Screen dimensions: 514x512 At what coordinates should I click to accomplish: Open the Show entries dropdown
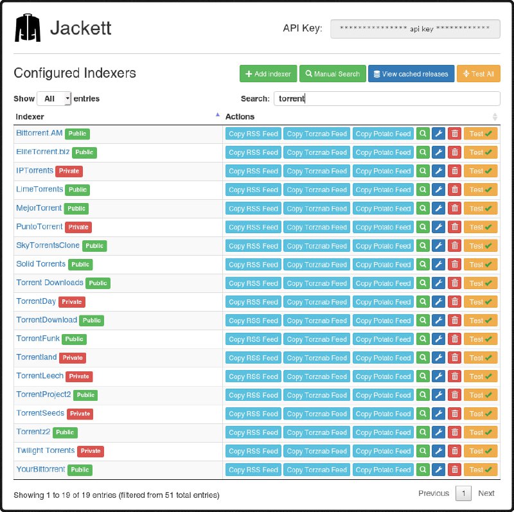(x=54, y=99)
